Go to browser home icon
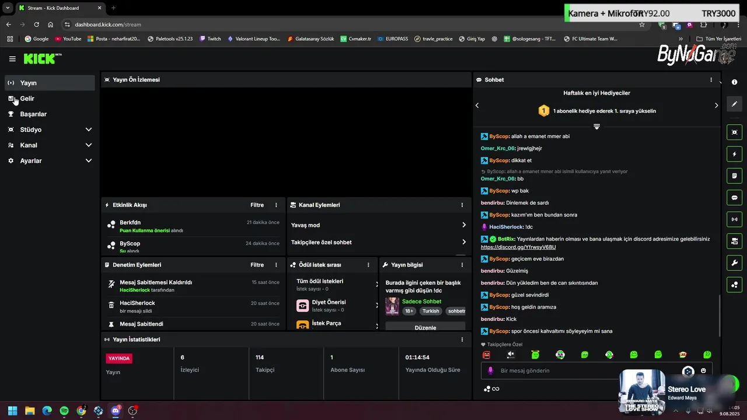 (x=51, y=24)
